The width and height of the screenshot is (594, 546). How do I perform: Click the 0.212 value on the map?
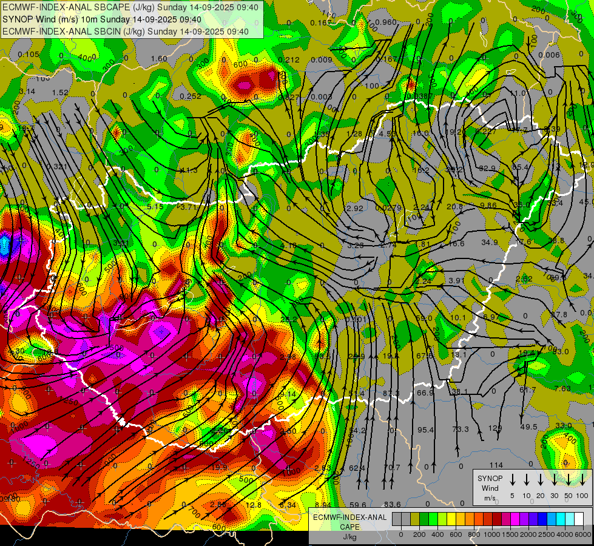click(289, 60)
